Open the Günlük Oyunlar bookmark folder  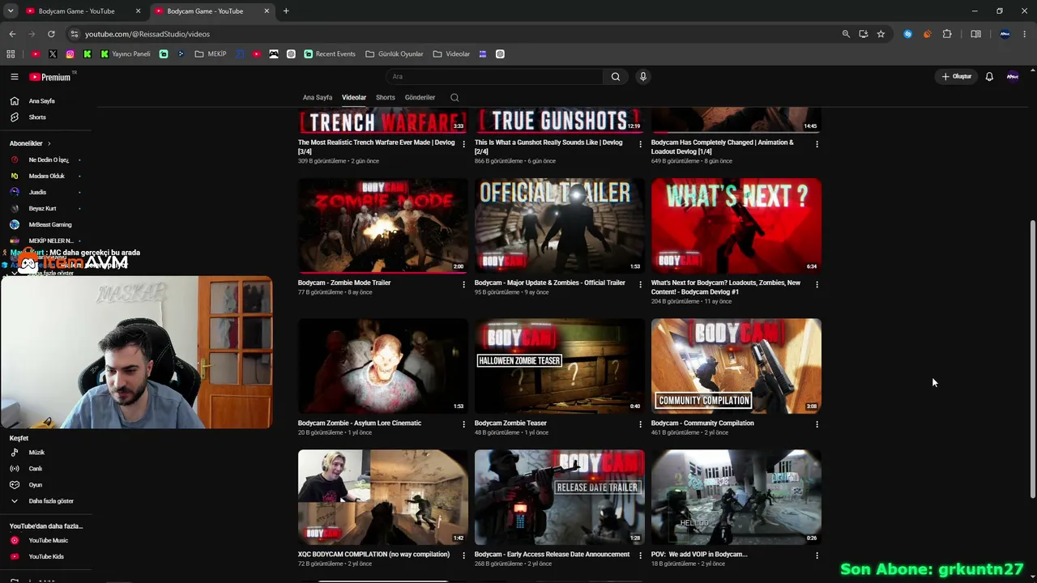point(395,54)
